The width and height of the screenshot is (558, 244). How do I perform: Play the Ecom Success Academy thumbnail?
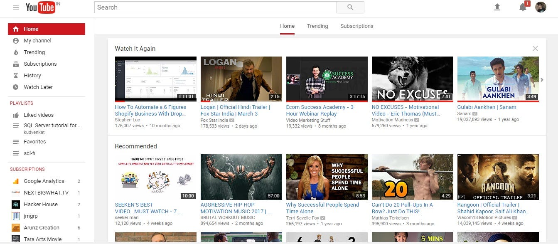[x=327, y=79]
